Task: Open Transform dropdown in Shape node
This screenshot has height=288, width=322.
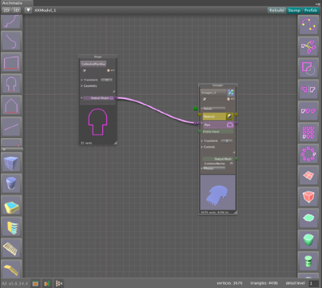Action: click(106, 80)
